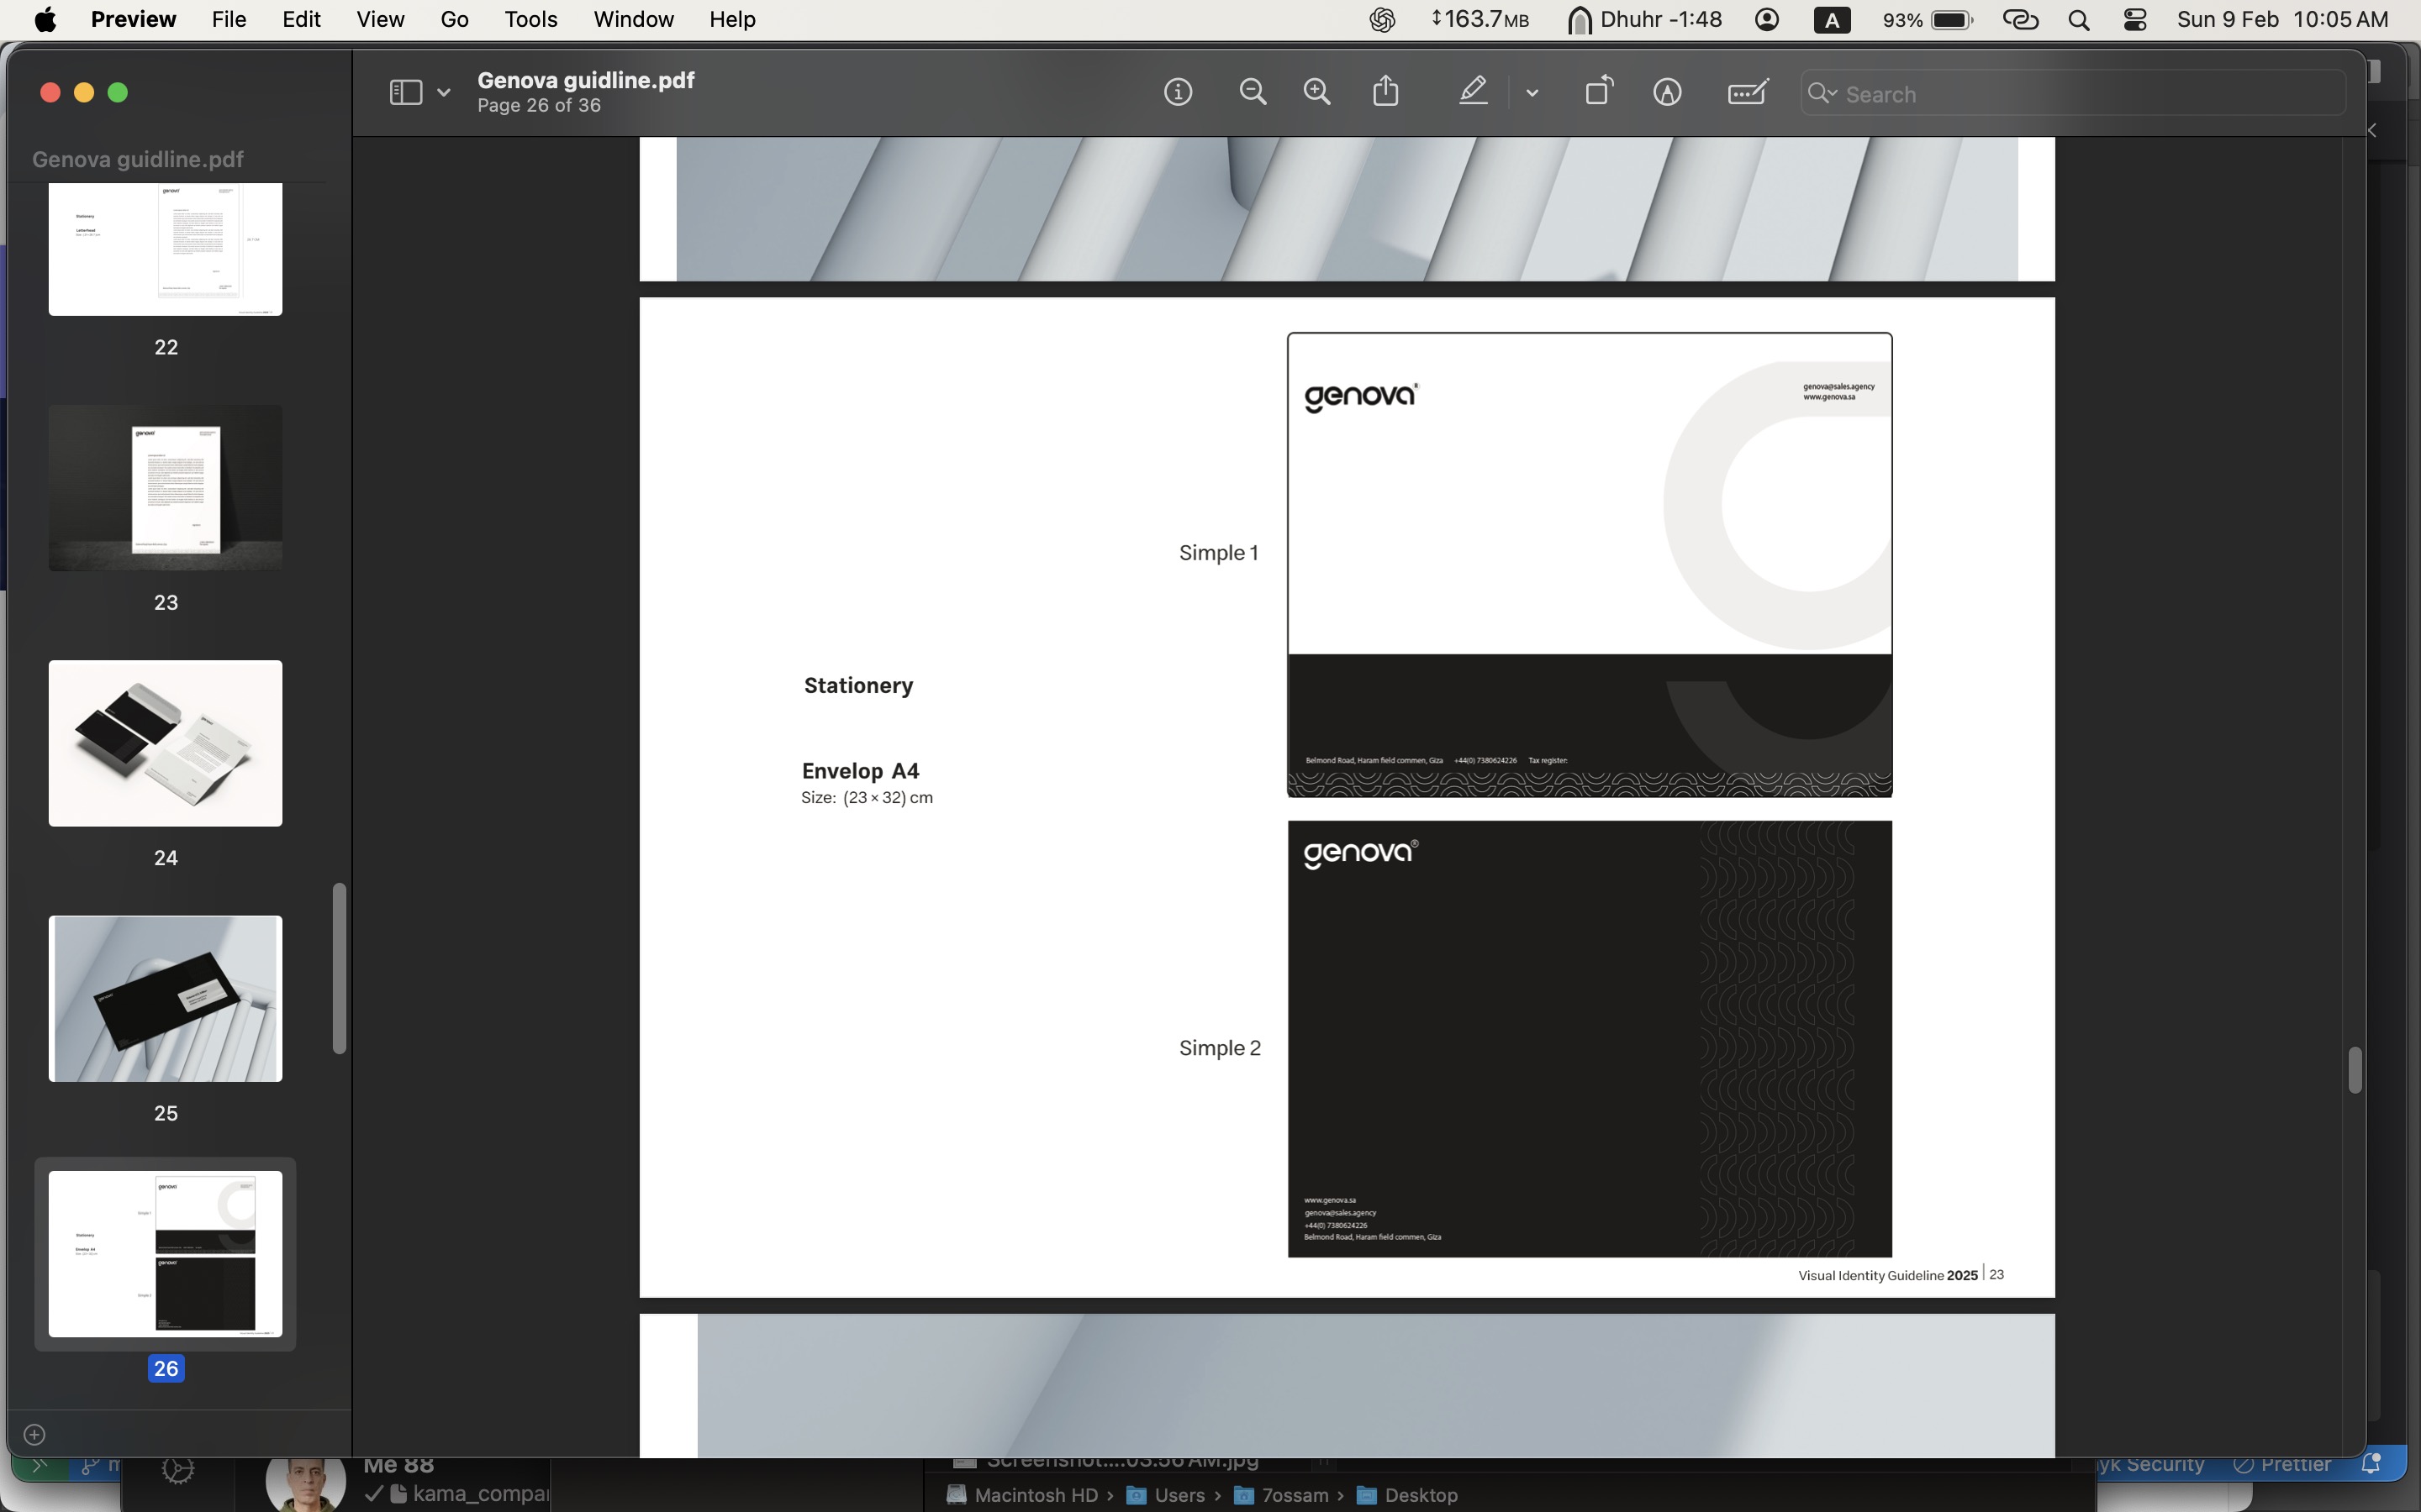Toggle the sidebar view button
2421x1512 pixels.
[405, 93]
